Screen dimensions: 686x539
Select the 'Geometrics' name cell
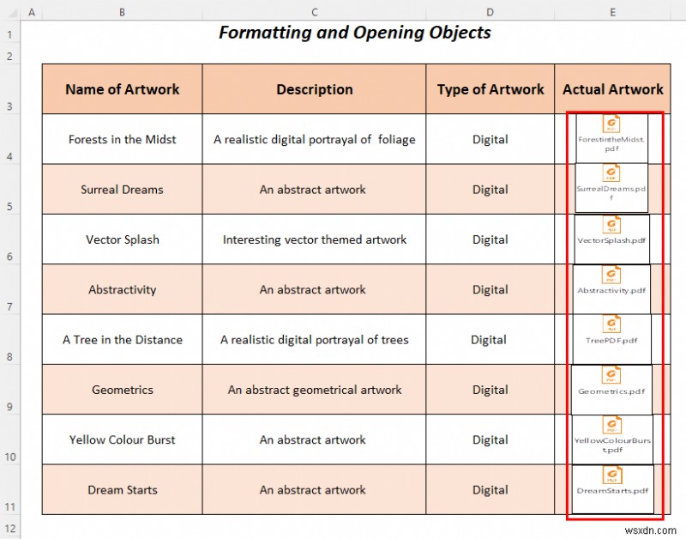pos(122,390)
